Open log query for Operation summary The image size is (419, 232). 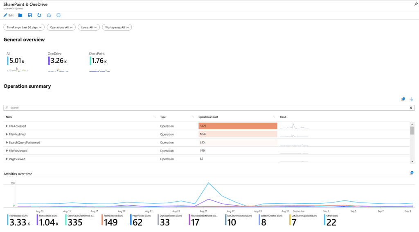[x=403, y=99]
